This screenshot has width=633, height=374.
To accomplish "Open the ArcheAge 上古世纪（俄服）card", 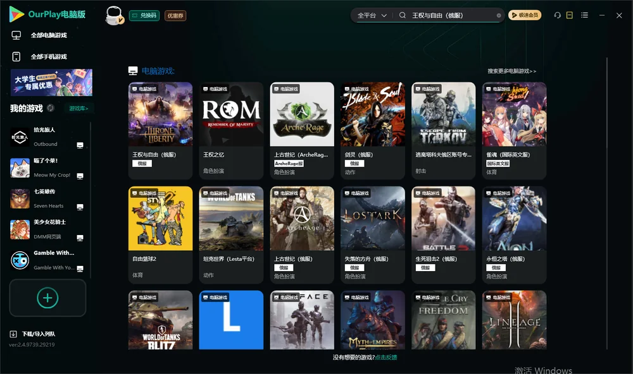I will (x=302, y=234).
